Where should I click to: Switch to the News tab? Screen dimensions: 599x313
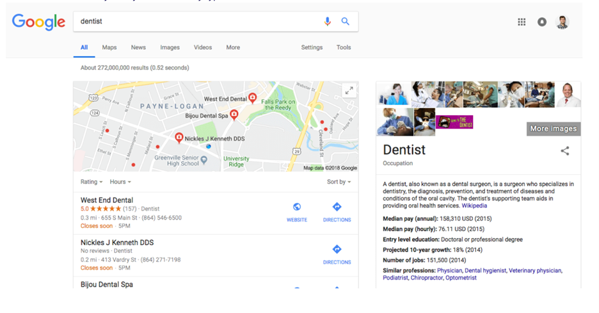coord(138,47)
